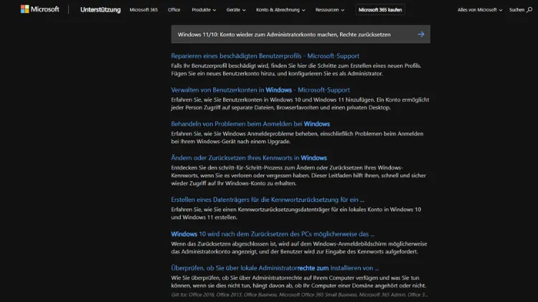The height and width of the screenshot is (302, 538).
Task: Expand the Geräte dropdown
Action: coord(236,9)
